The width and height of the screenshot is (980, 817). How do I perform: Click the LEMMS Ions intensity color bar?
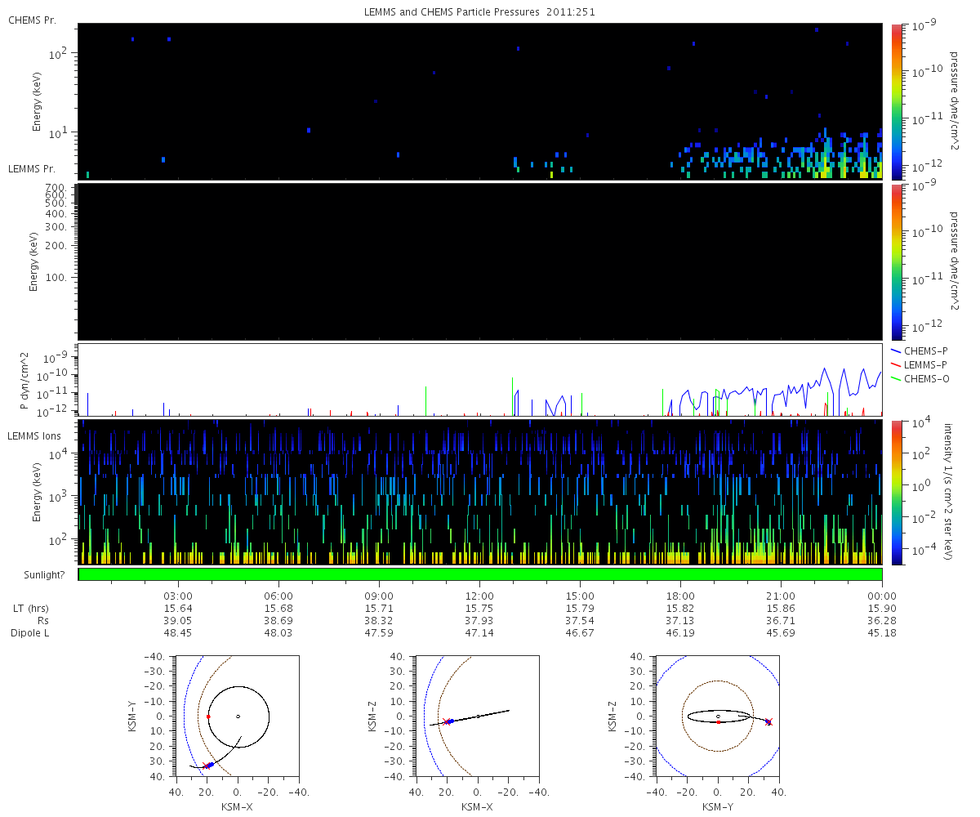pos(897,493)
